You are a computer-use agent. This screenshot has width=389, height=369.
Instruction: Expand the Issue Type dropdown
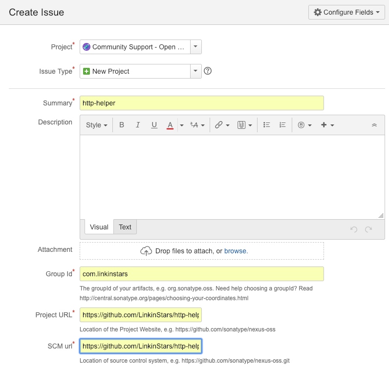[195, 71]
